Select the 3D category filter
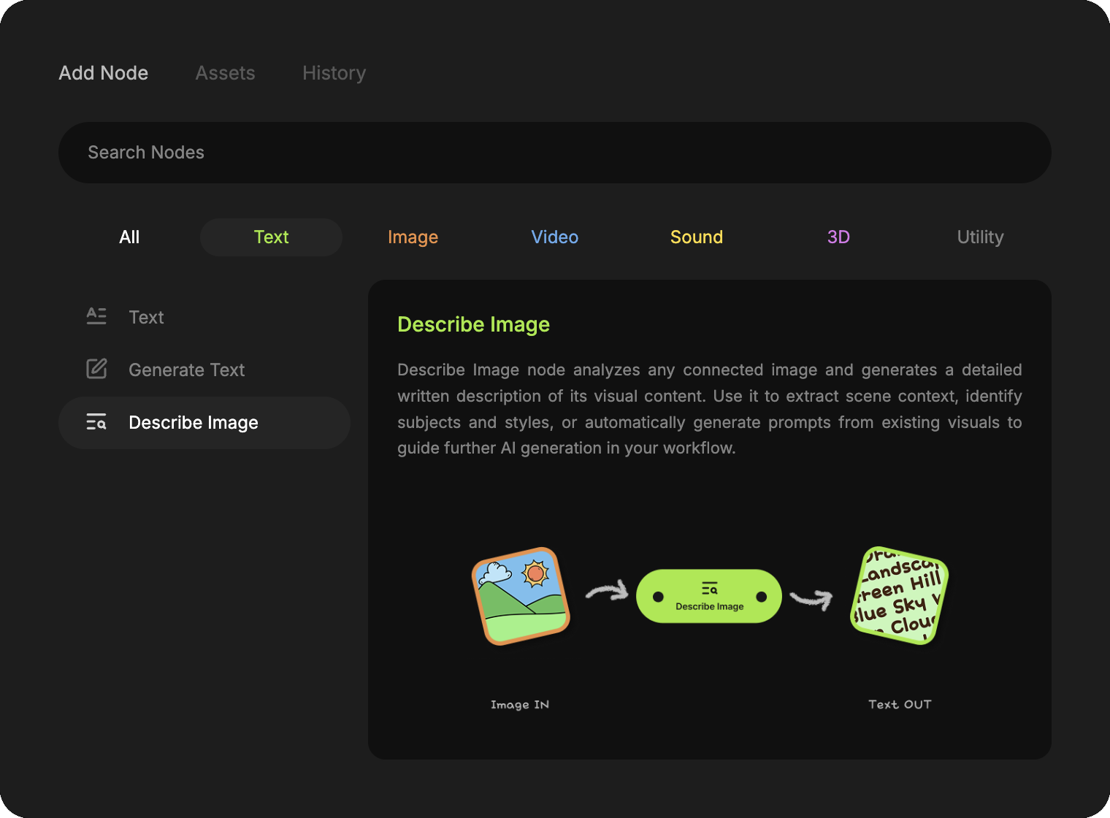 [x=838, y=237]
